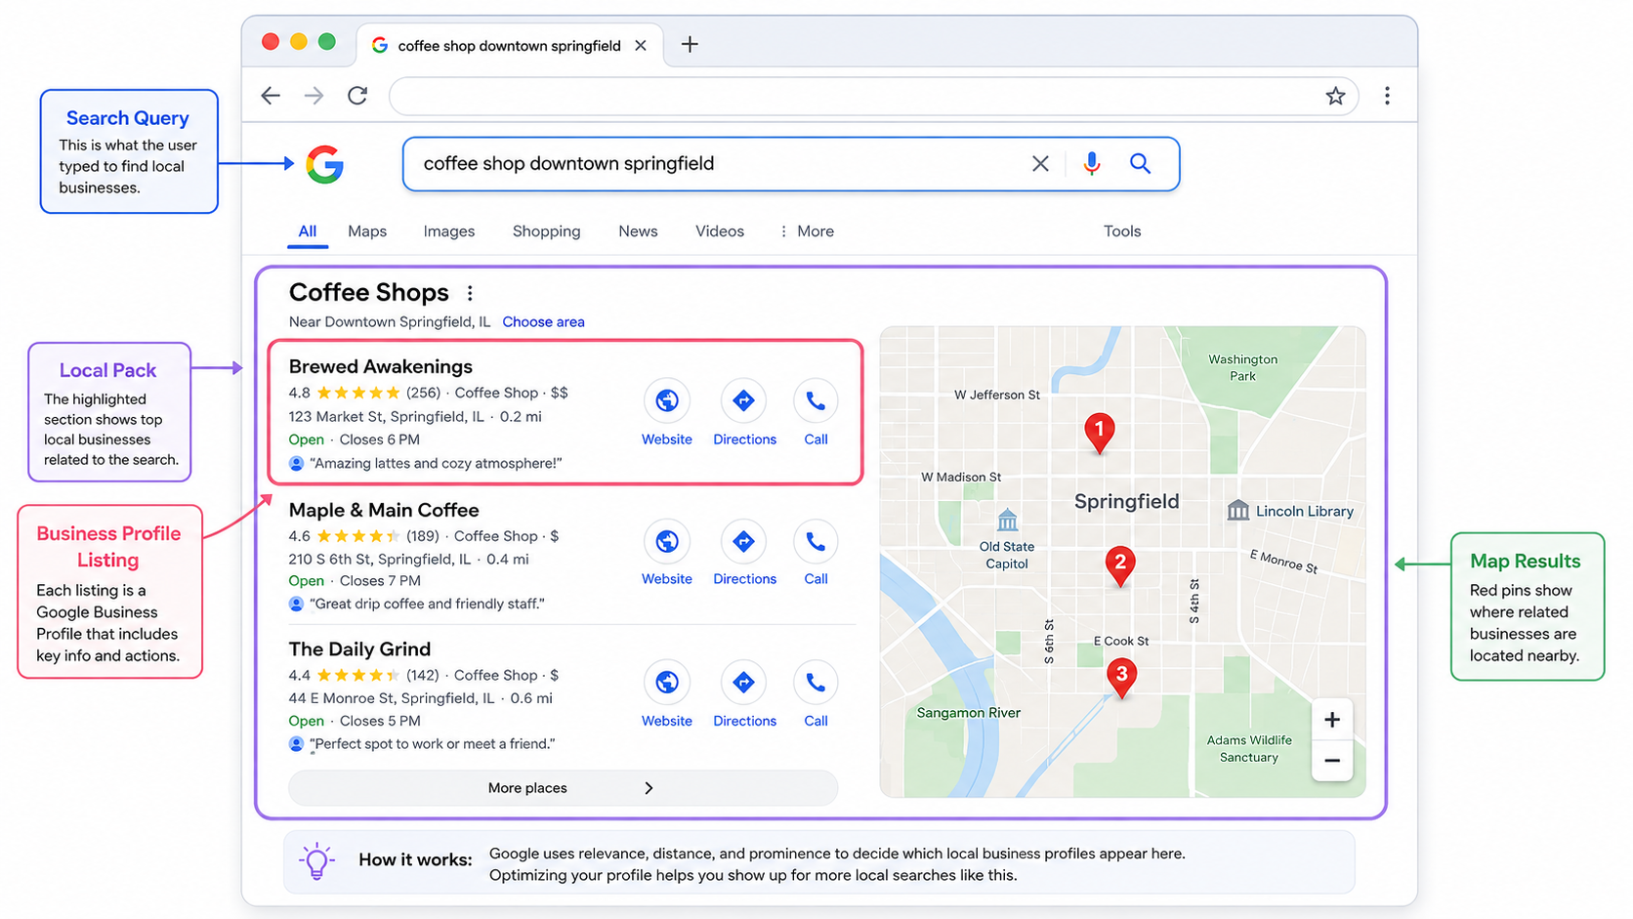Viewport: 1633px width, 919px height.
Task: Open the browser three-dot menu
Action: click(x=1387, y=96)
